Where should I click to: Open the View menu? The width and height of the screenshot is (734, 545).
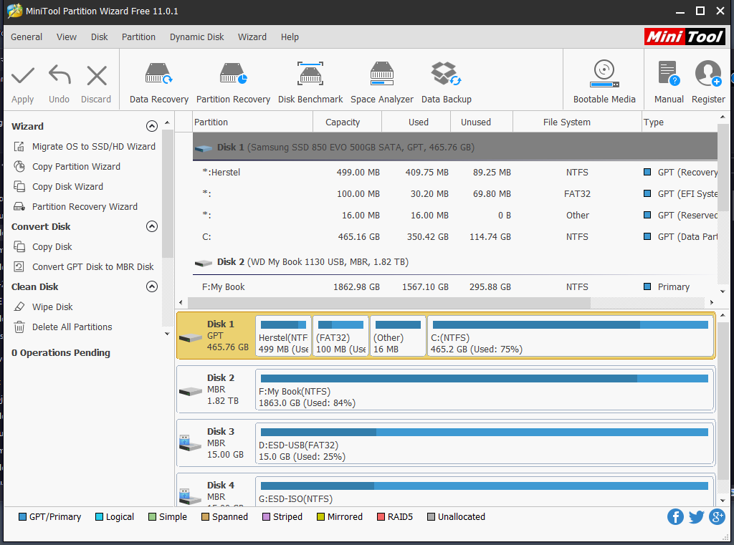click(x=67, y=37)
